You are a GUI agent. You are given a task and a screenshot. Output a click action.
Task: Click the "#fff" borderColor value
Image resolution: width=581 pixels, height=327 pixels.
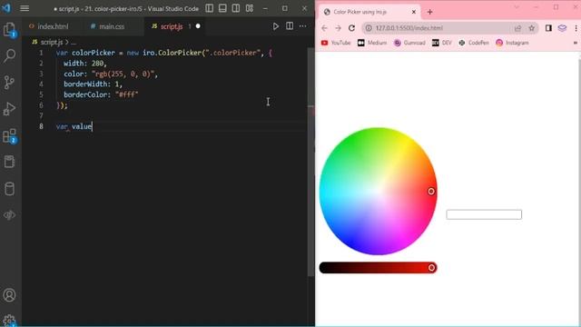[x=127, y=94]
